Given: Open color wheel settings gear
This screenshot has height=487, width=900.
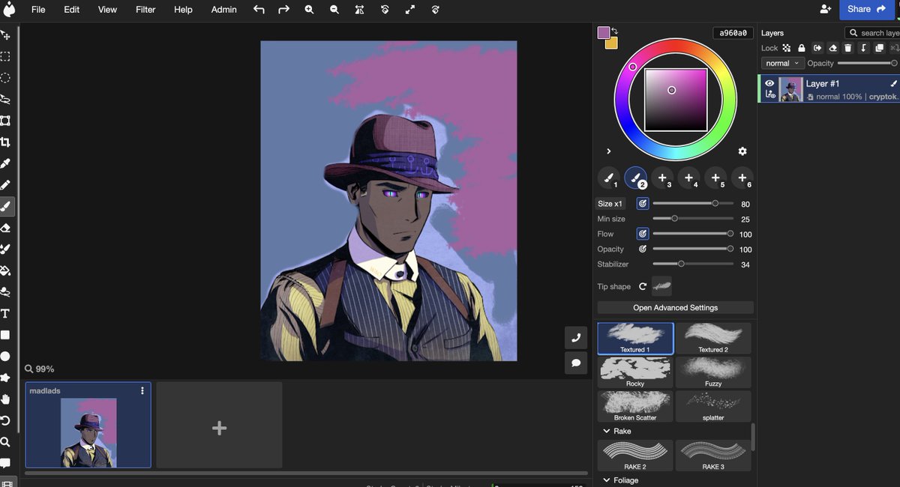Looking at the screenshot, I should pyautogui.click(x=742, y=151).
